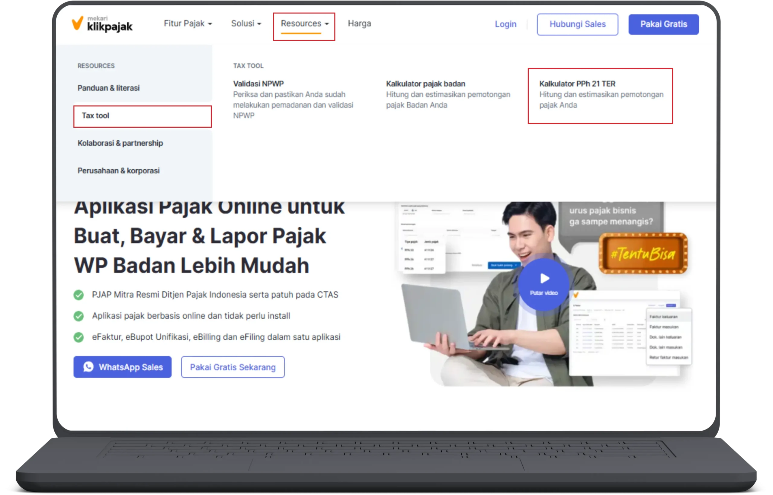This screenshot has width=773, height=495.
Task: Collapse the Resources dropdown menu
Action: pyautogui.click(x=304, y=24)
